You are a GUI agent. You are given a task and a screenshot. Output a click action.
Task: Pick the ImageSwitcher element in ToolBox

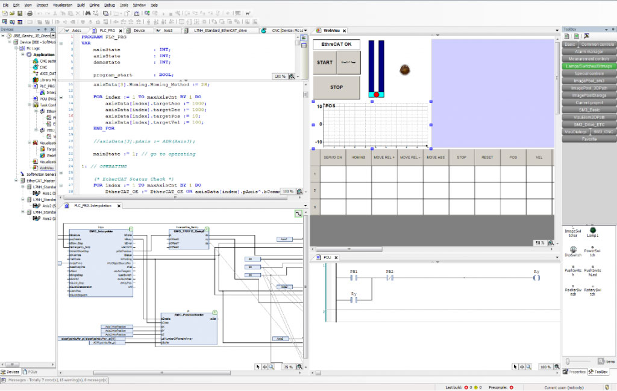tap(573, 232)
